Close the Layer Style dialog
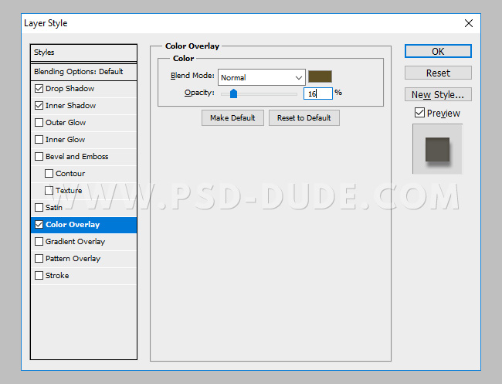This screenshot has height=384, width=502. [x=468, y=23]
